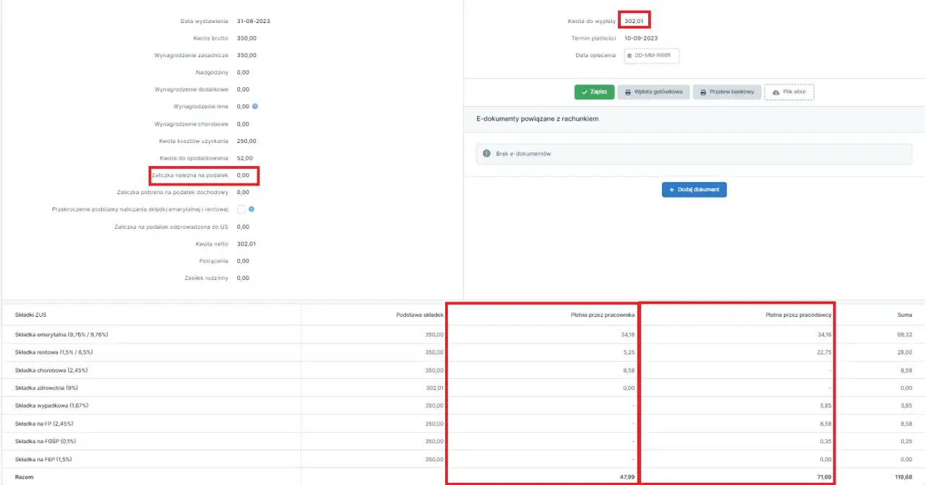Focus the DD-MM-RRRR payment date input
This screenshot has height=485, width=925.
pos(655,56)
